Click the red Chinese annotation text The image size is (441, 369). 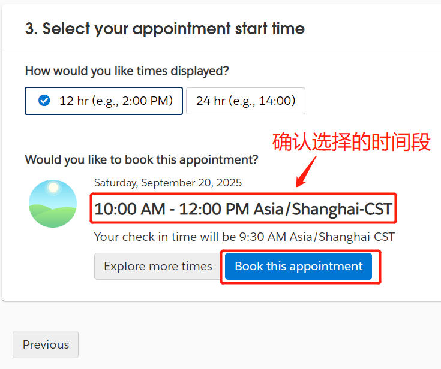pyautogui.click(x=352, y=143)
